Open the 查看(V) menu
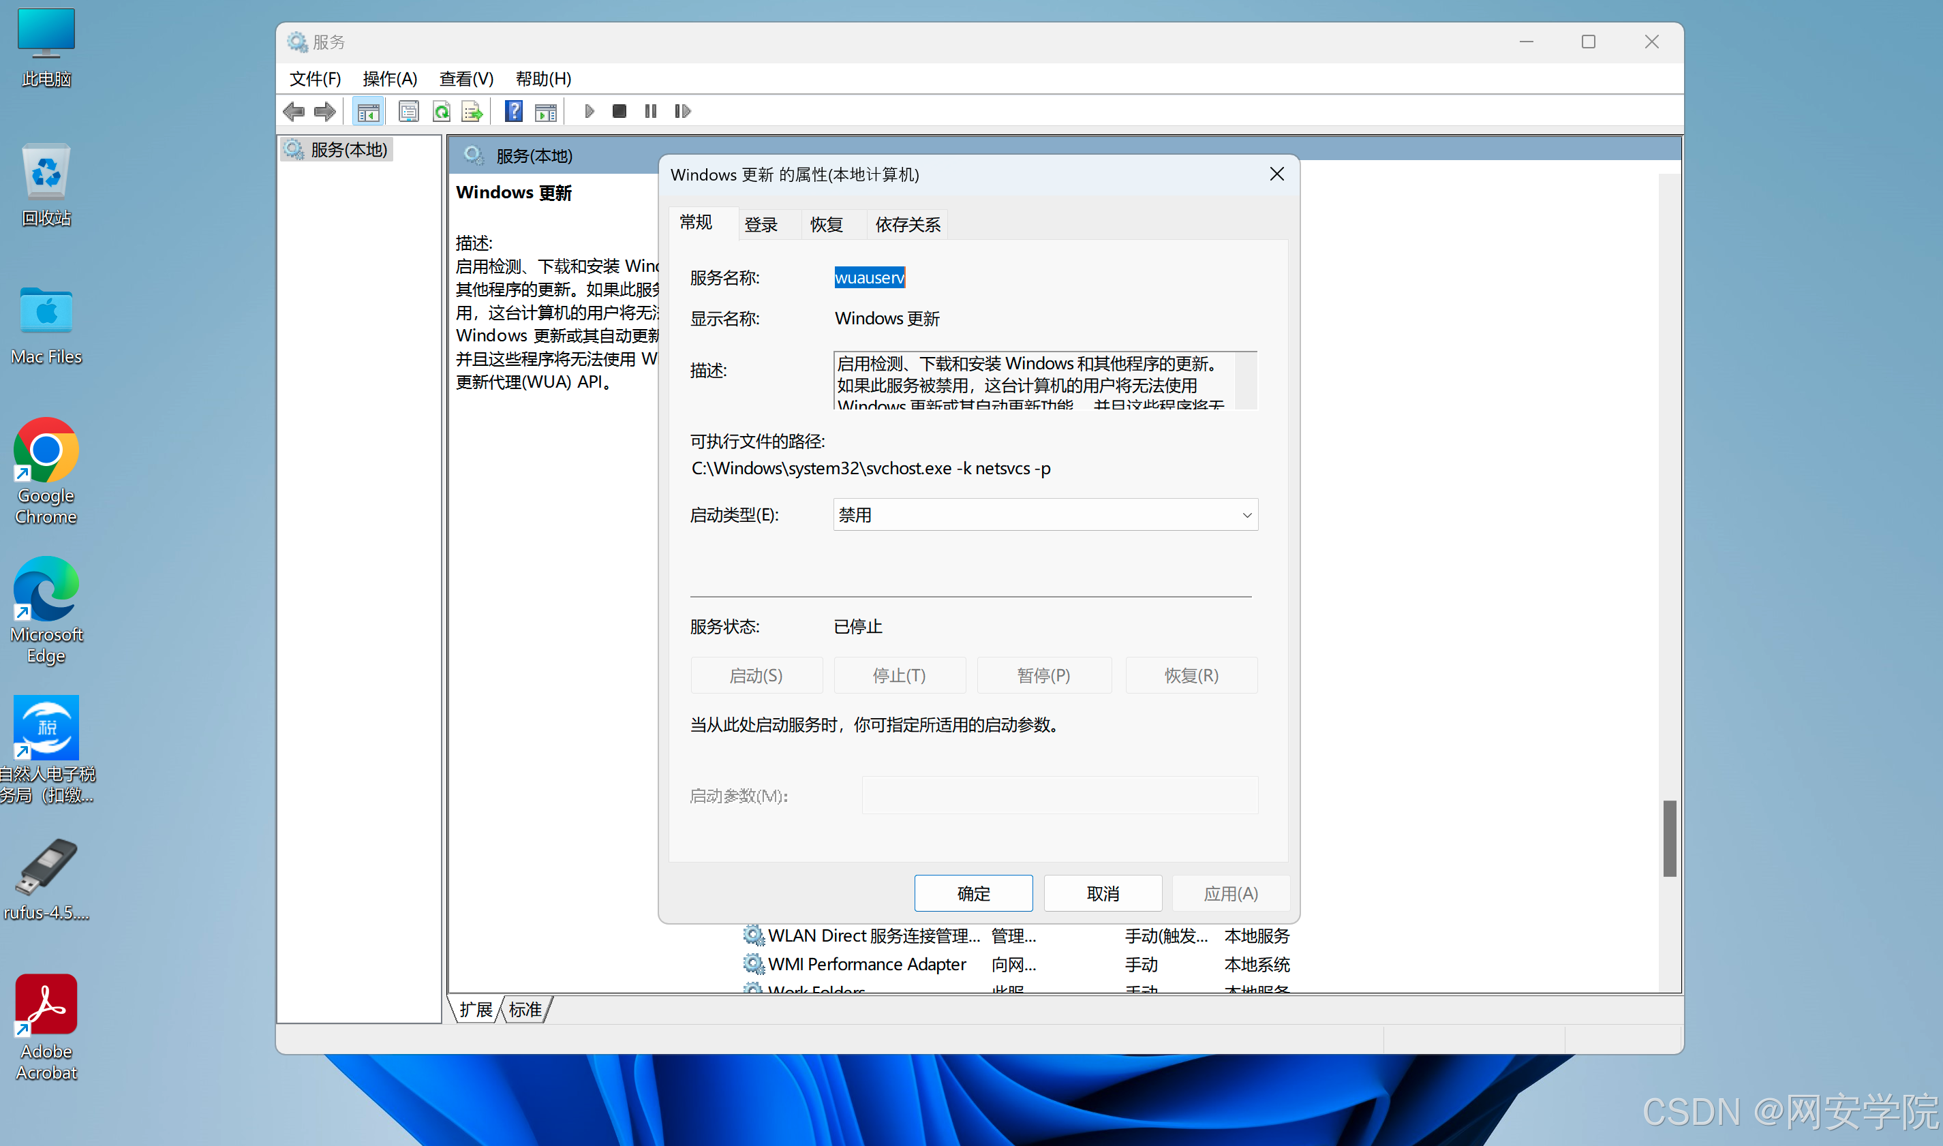This screenshot has width=1943, height=1146. point(465,79)
